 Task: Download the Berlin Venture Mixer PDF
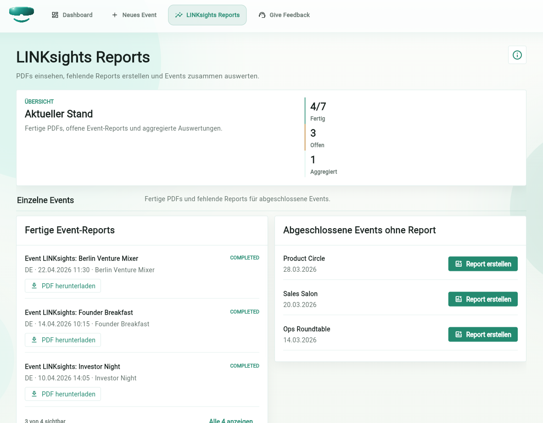[63, 286]
